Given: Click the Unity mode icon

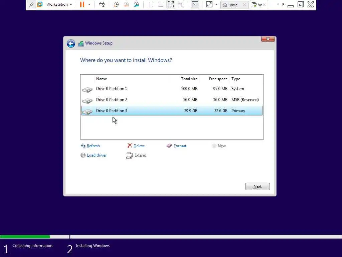Looking at the screenshot, I should (x=181, y=4).
